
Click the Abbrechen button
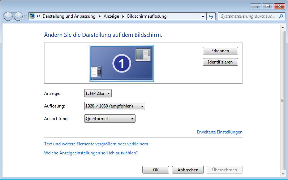coord(188,170)
